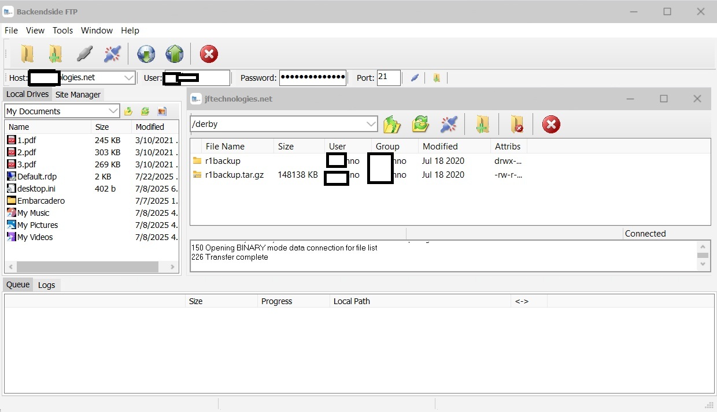The height and width of the screenshot is (412, 717).
Task: Expand the /derby path dropdown
Action: [x=372, y=123]
